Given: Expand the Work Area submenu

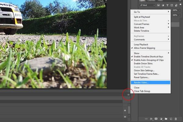Looking at the screenshot, I should click(151, 27).
